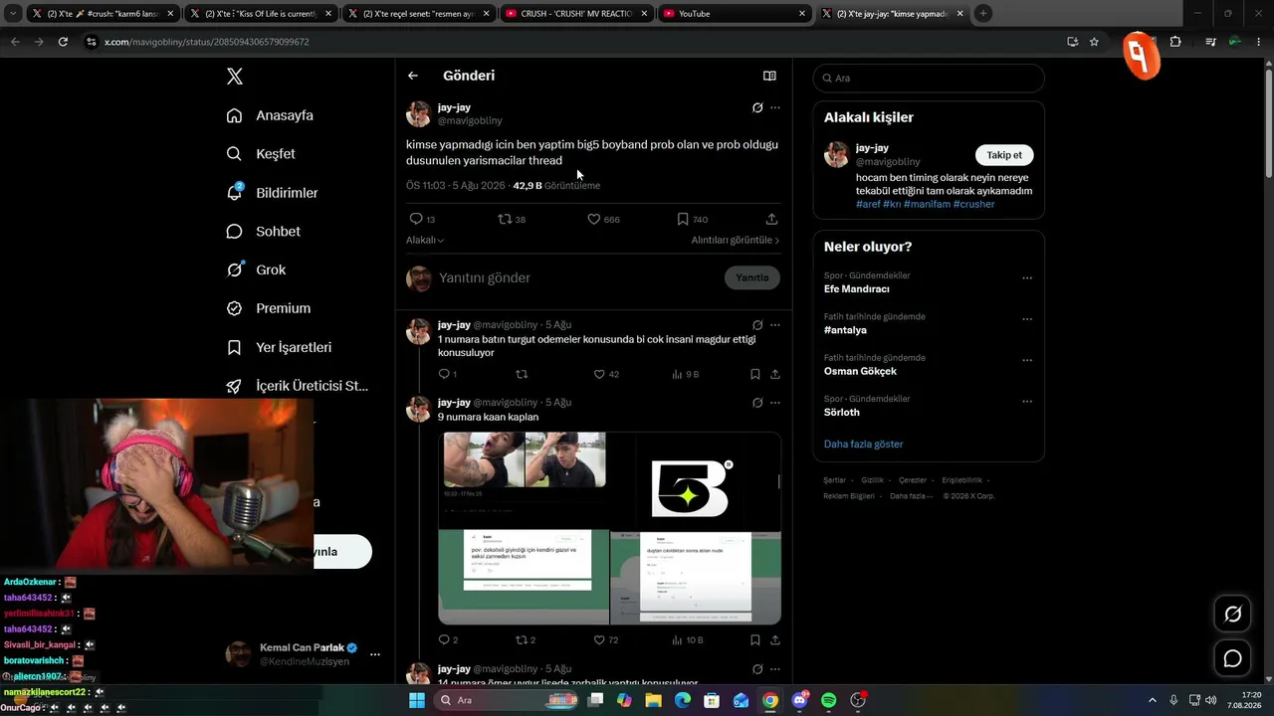1274x716 pixels.
Task: Bookmark this page with the star icon
Action: click(x=1094, y=42)
